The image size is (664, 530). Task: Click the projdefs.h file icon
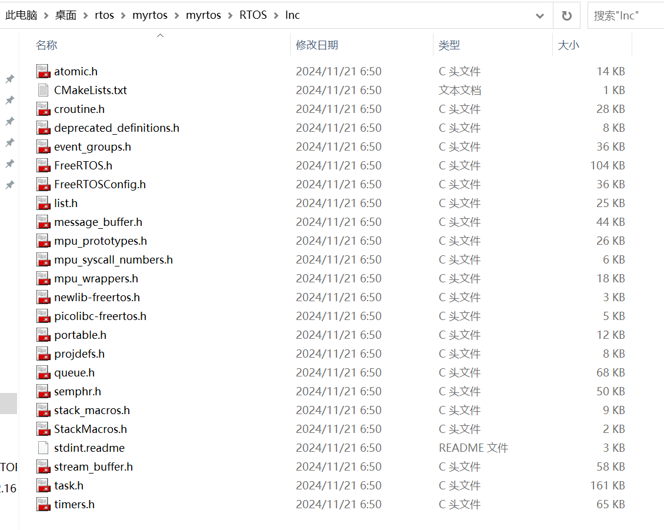pos(43,354)
